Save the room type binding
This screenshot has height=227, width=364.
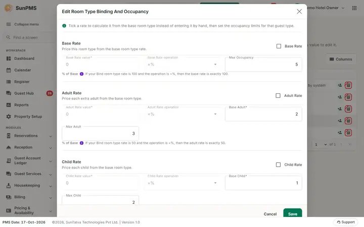click(293, 213)
